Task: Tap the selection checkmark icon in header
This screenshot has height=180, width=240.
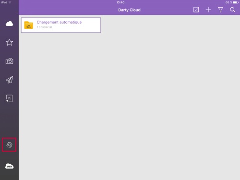Action: coord(196,10)
